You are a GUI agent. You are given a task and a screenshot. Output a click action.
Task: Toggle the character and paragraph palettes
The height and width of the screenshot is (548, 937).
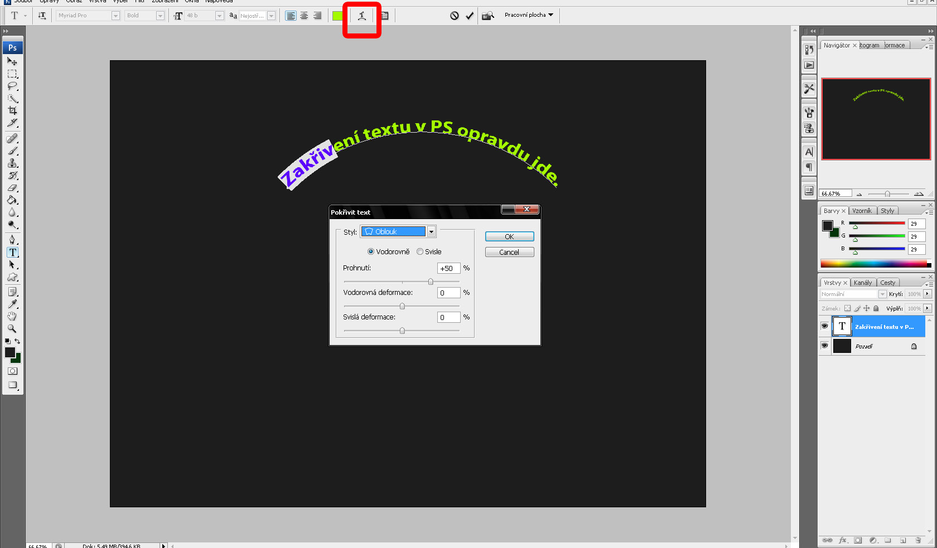(384, 16)
